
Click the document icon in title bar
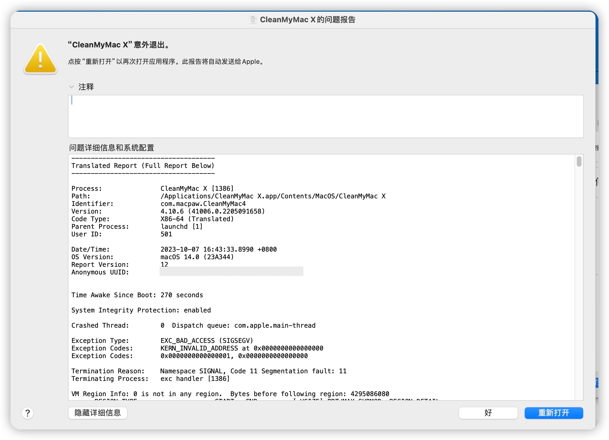point(253,20)
